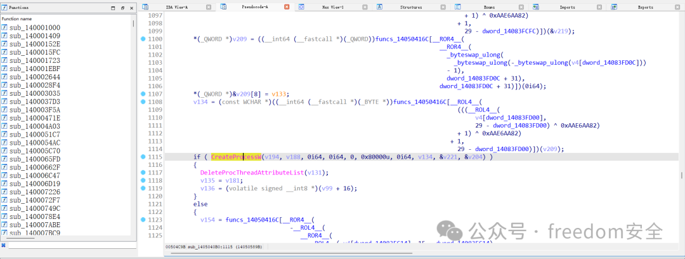Image resolution: width=685 pixels, height=259 pixels.
Task: Close the Structures tab
Action: 443,7
